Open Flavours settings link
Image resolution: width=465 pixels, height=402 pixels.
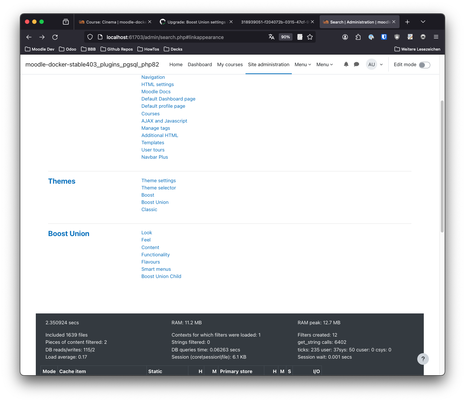tap(150, 262)
